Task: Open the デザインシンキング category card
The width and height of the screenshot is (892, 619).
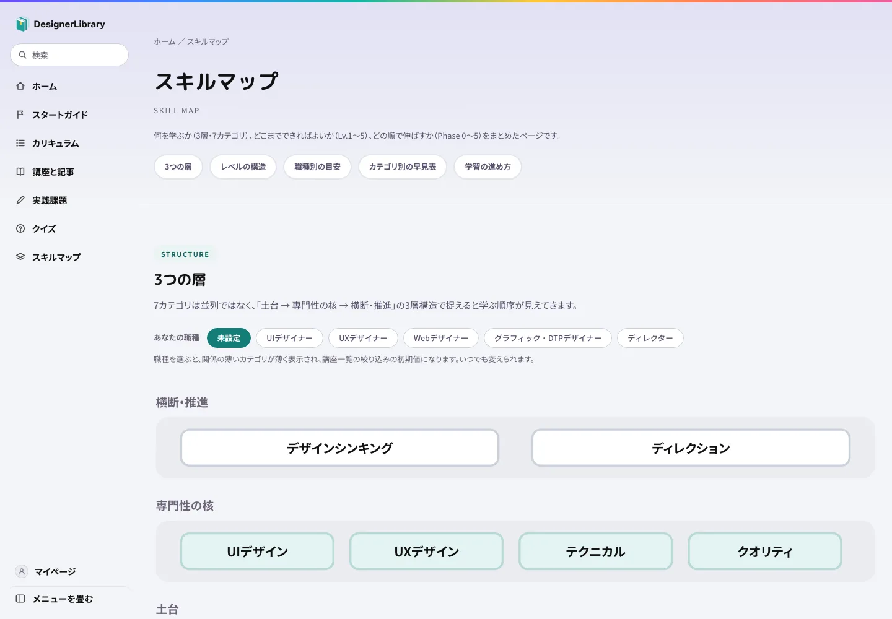Action: pyautogui.click(x=339, y=448)
